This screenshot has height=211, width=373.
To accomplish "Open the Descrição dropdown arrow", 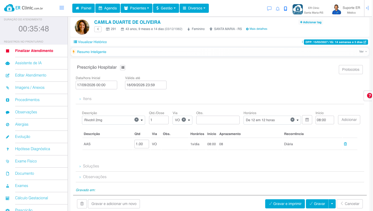I will [142, 120].
